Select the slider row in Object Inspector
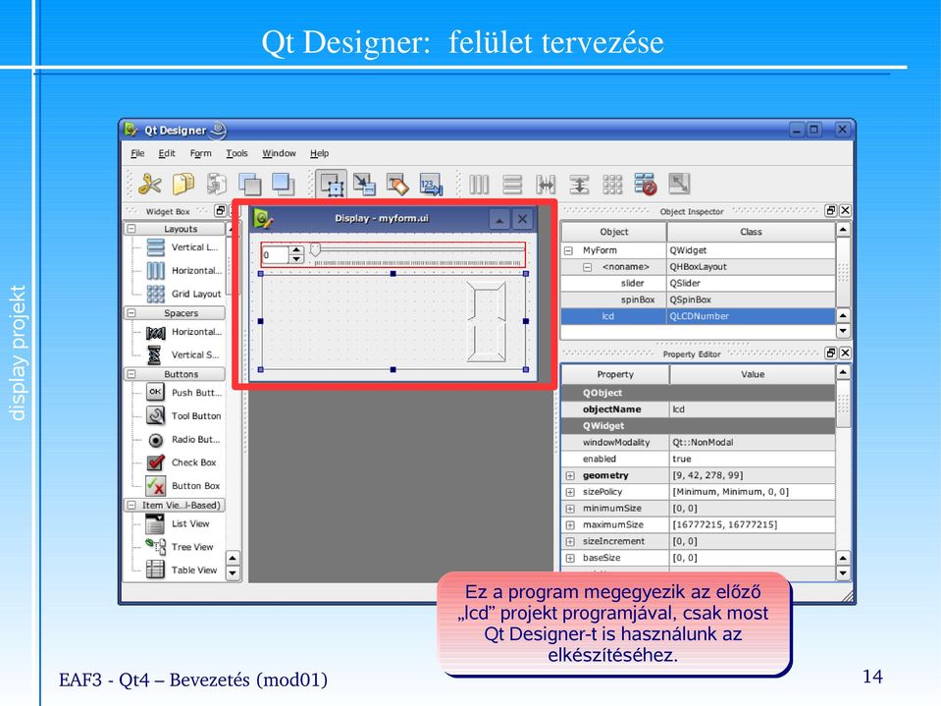The height and width of the screenshot is (706, 941). coord(698,284)
